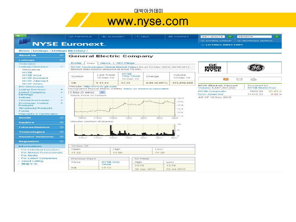Select NYSE Alternext in sidebar
The width and height of the screenshot is (296, 222).
pos(35,81)
